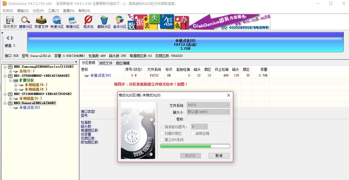Collapse the HD0:SamsungSSD840Series tree node
Screen dimensions: 349x180
pos(5,67)
